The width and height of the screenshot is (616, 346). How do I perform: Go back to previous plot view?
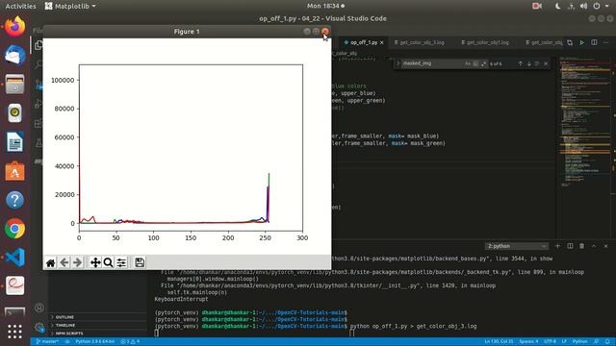click(64, 262)
